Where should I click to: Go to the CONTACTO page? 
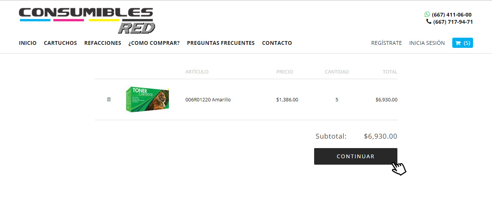tap(277, 43)
